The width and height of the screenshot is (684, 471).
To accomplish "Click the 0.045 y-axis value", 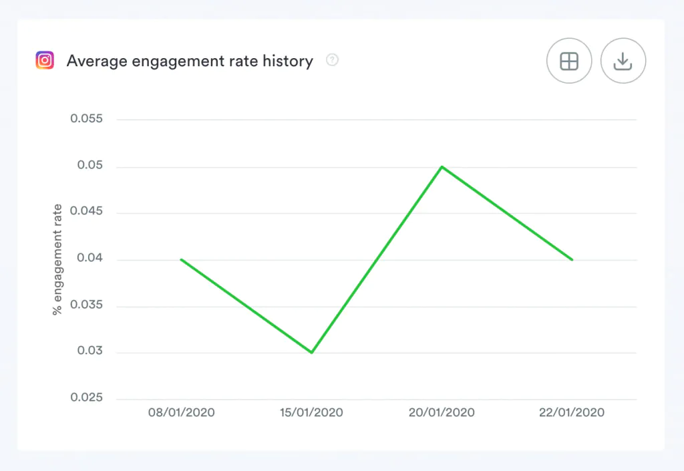I will point(86,211).
